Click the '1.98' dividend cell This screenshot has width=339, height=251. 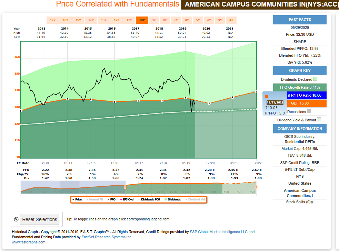(x=258, y=178)
